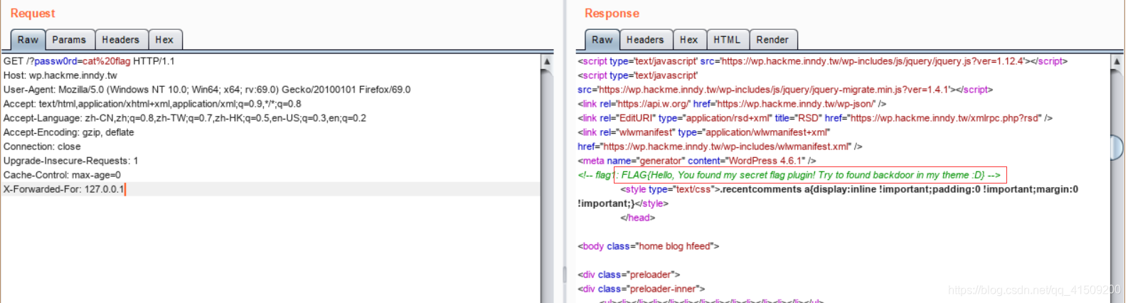Click the div class="preloader" line
The height and width of the screenshot is (303, 1128).
pos(629,275)
